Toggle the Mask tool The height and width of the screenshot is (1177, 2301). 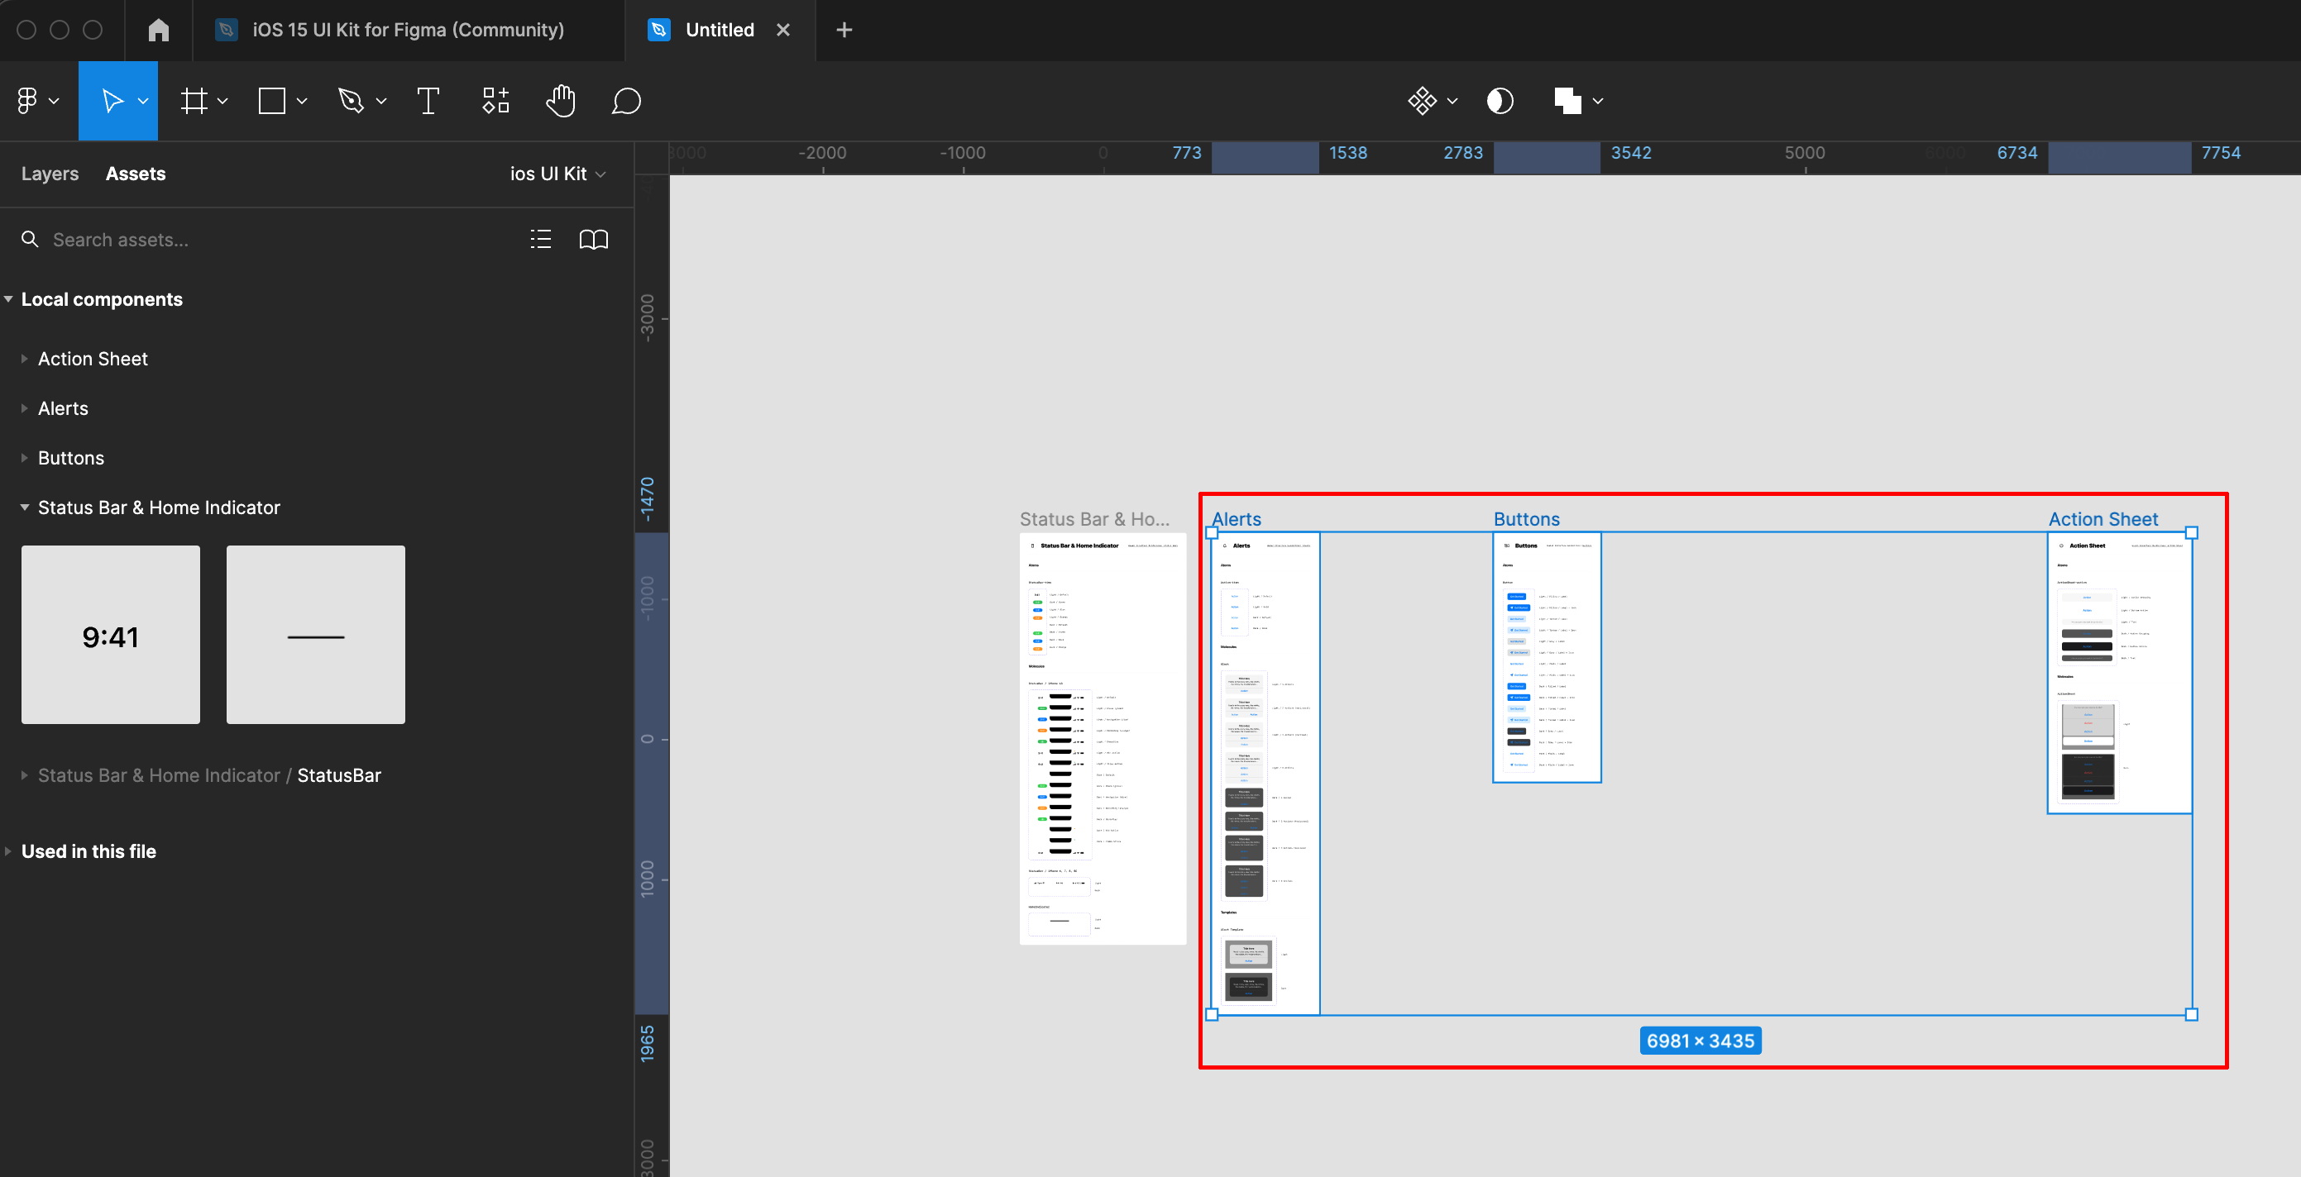[x=1500, y=101]
